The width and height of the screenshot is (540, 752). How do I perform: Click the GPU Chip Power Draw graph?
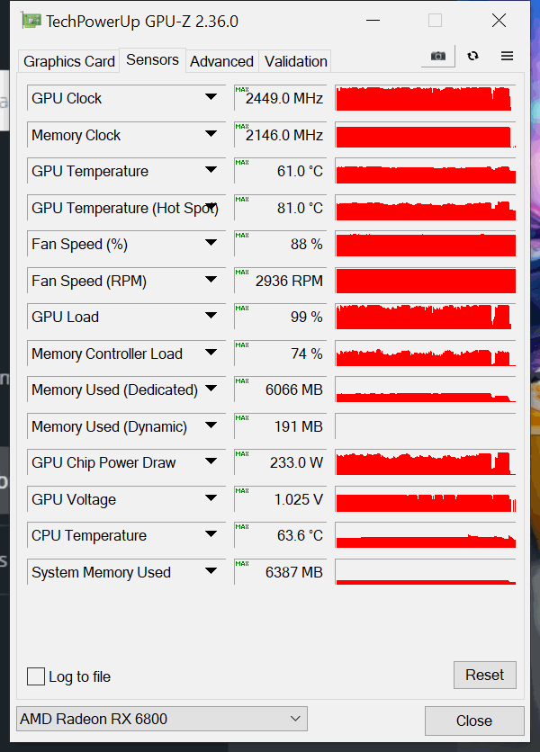(426, 463)
